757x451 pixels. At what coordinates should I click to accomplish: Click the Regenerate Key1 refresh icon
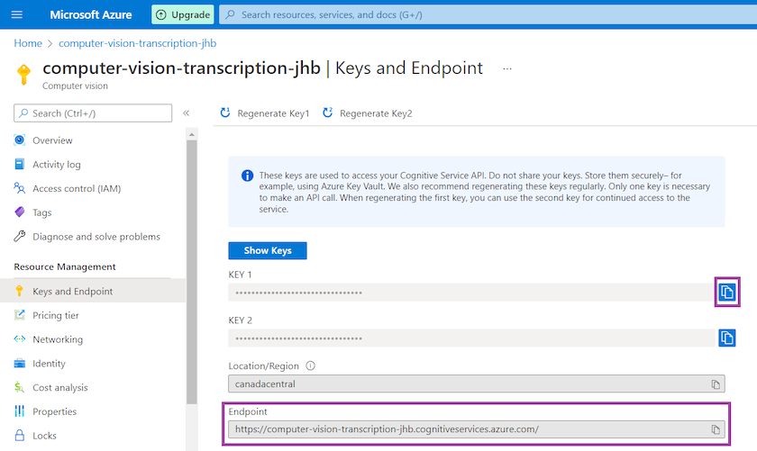click(x=225, y=113)
